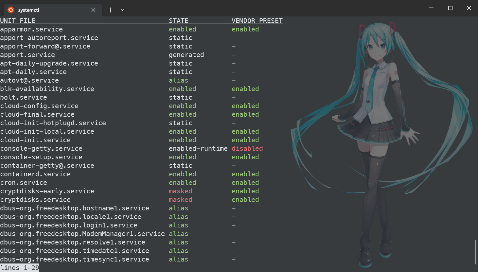
Task: Click cloud-final.service unit name
Action: point(37,114)
